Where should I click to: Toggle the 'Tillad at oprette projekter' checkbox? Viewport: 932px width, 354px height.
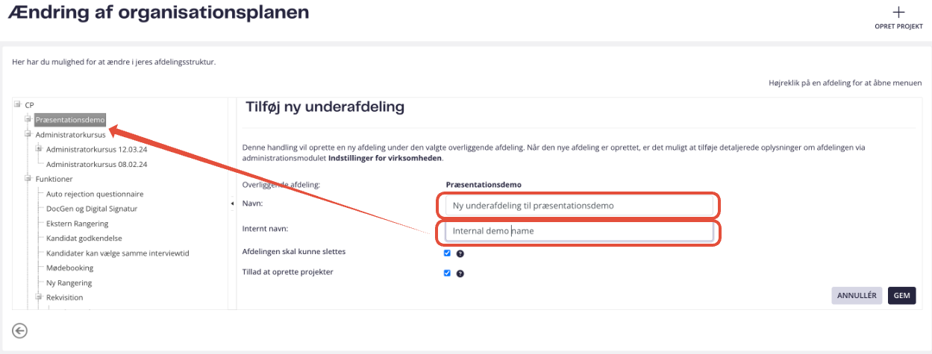(447, 273)
